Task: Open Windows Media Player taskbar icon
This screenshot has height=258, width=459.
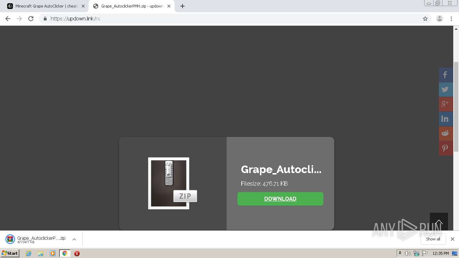Action: click(53, 253)
